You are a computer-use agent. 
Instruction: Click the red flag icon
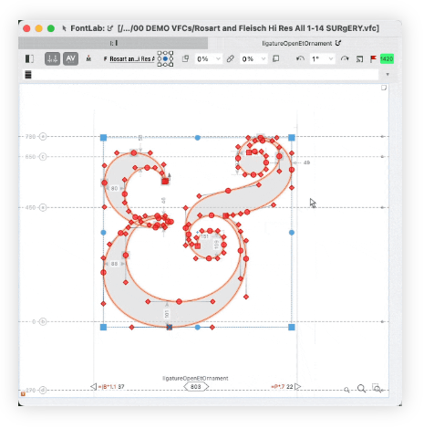(x=373, y=58)
